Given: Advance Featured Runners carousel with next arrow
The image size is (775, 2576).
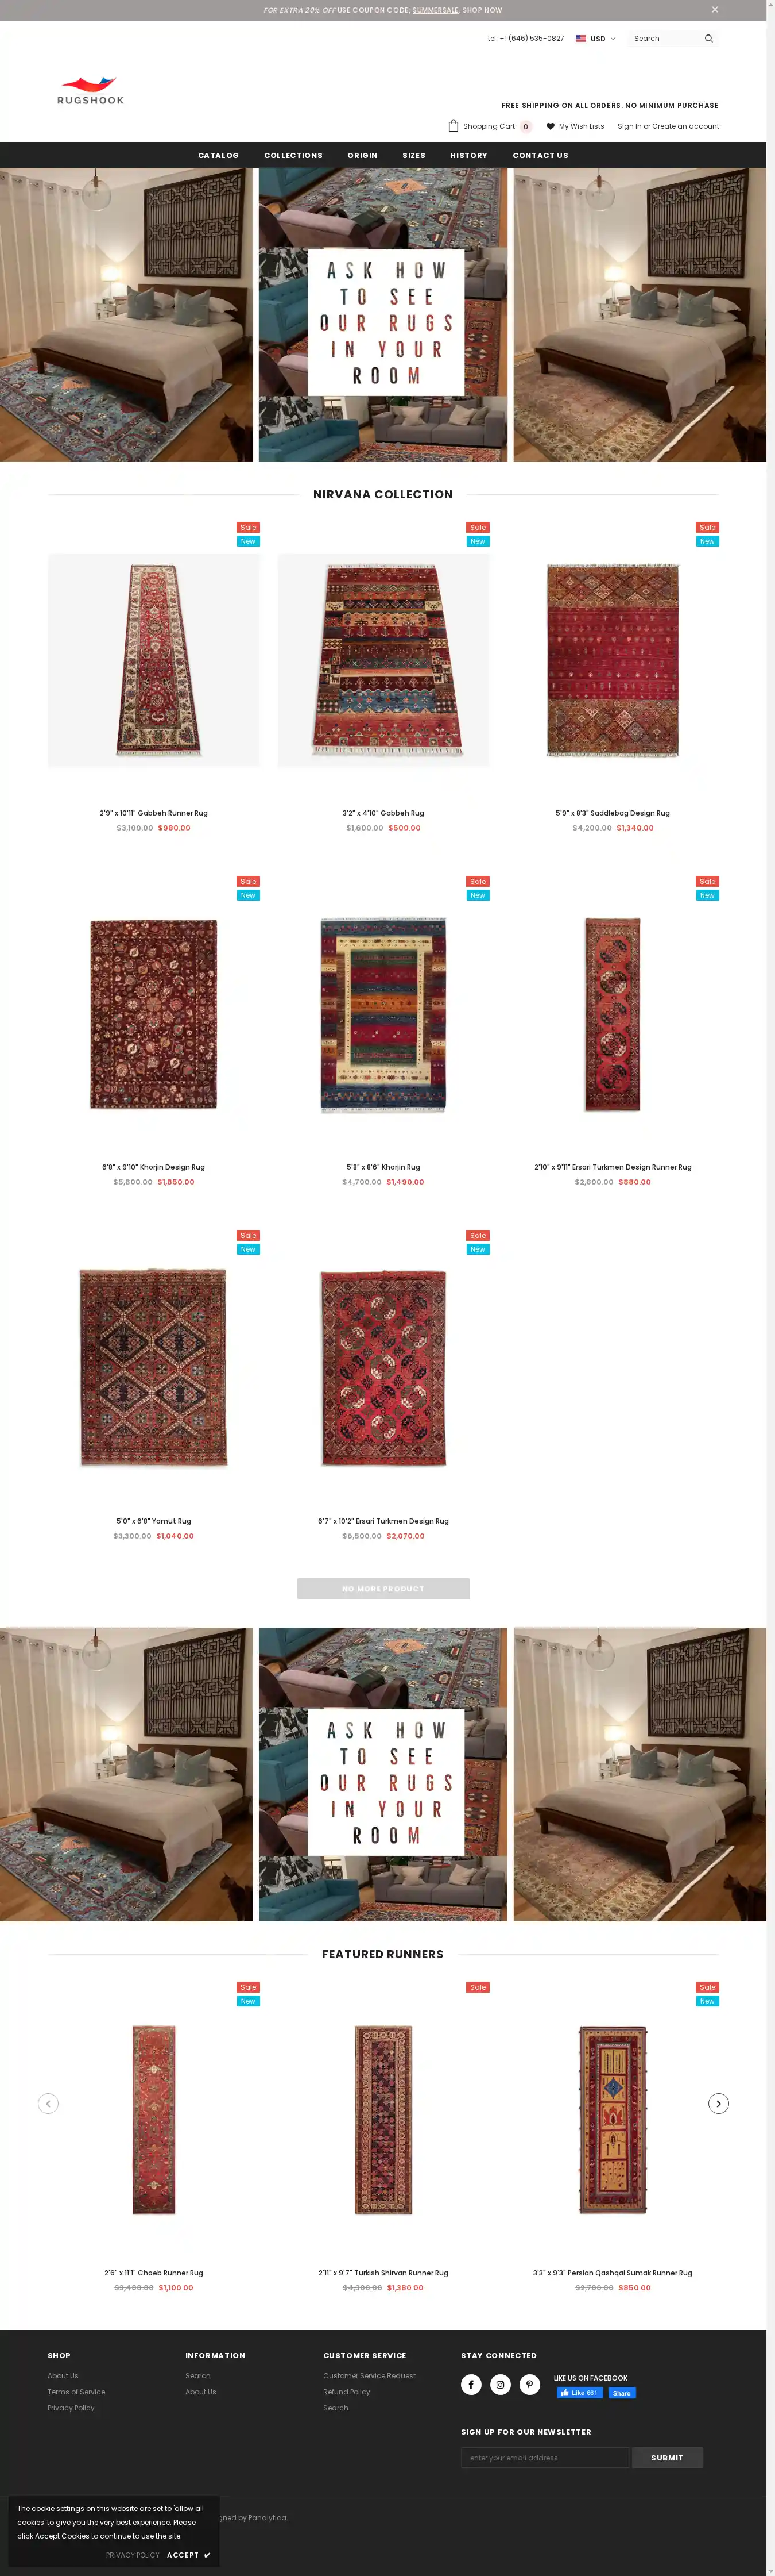Looking at the screenshot, I should pyautogui.click(x=718, y=2103).
